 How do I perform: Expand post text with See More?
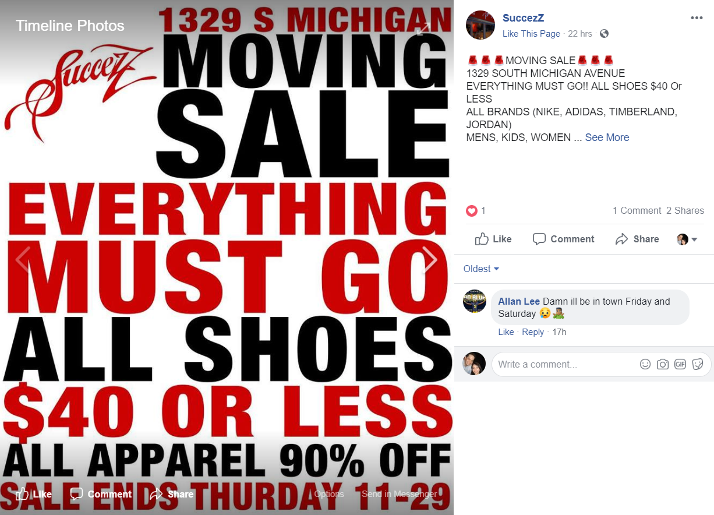(x=607, y=137)
